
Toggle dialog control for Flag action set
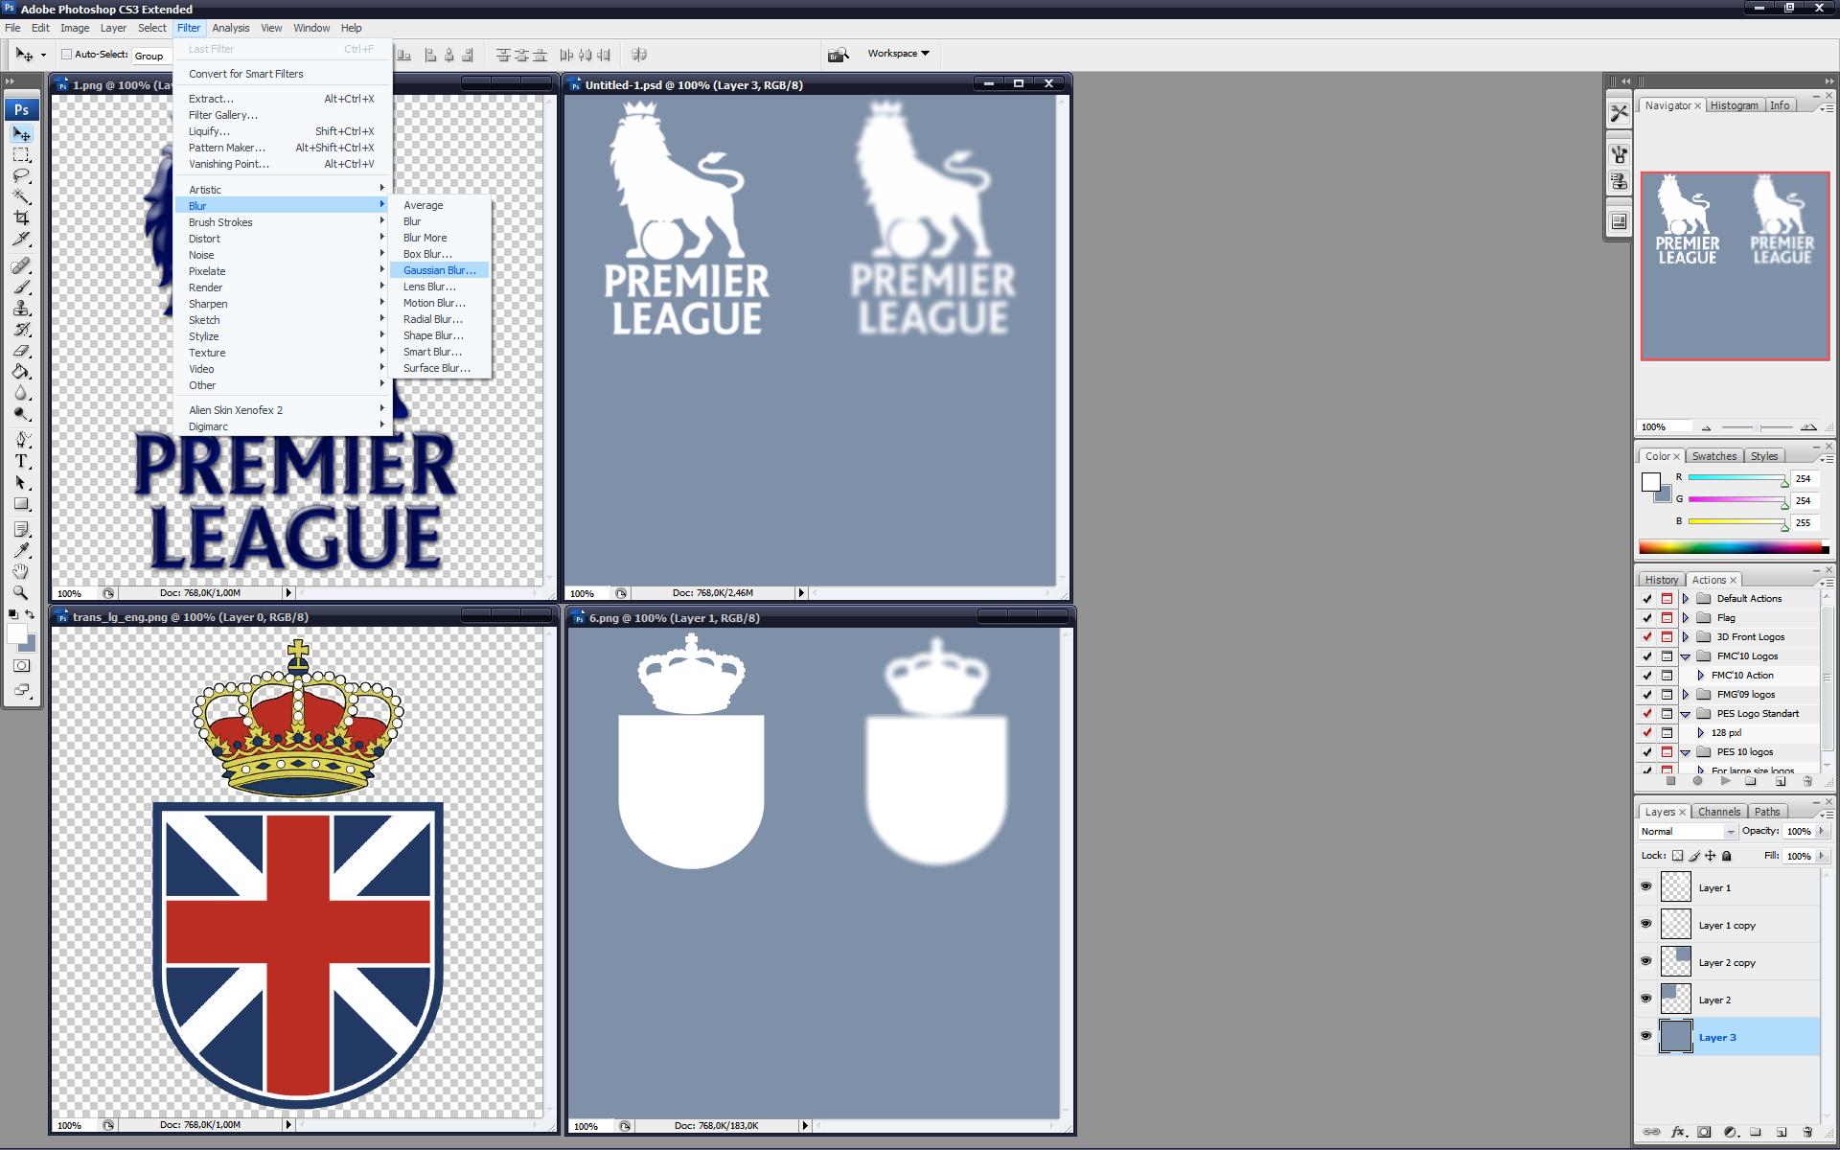(x=1667, y=618)
